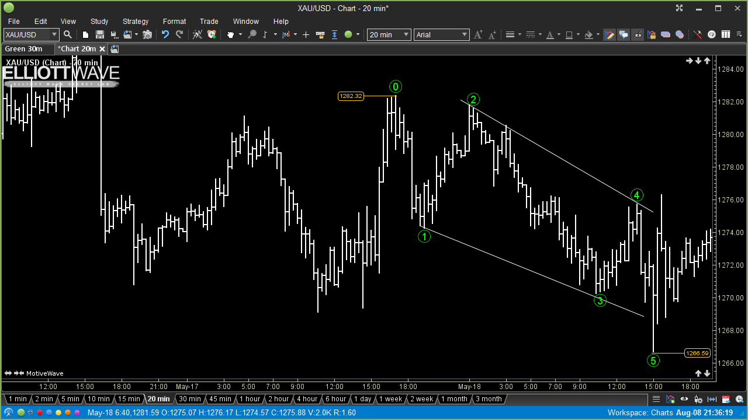Open the Zoom magnifier tool
Viewport: 748px width, 420px height.
pyautogui.click(x=252, y=34)
